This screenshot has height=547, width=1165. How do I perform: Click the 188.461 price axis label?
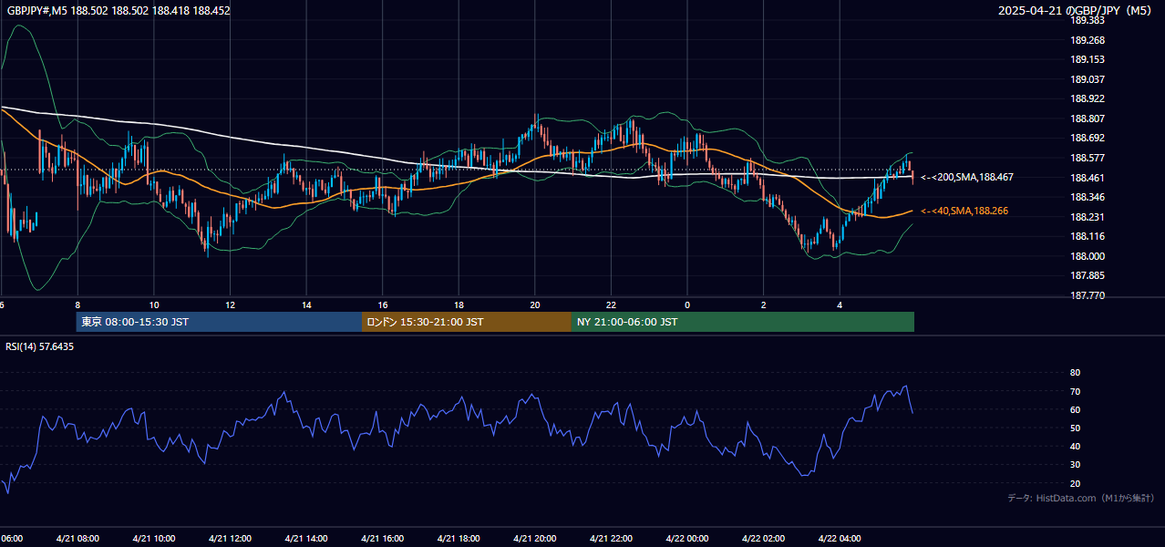1088,178
